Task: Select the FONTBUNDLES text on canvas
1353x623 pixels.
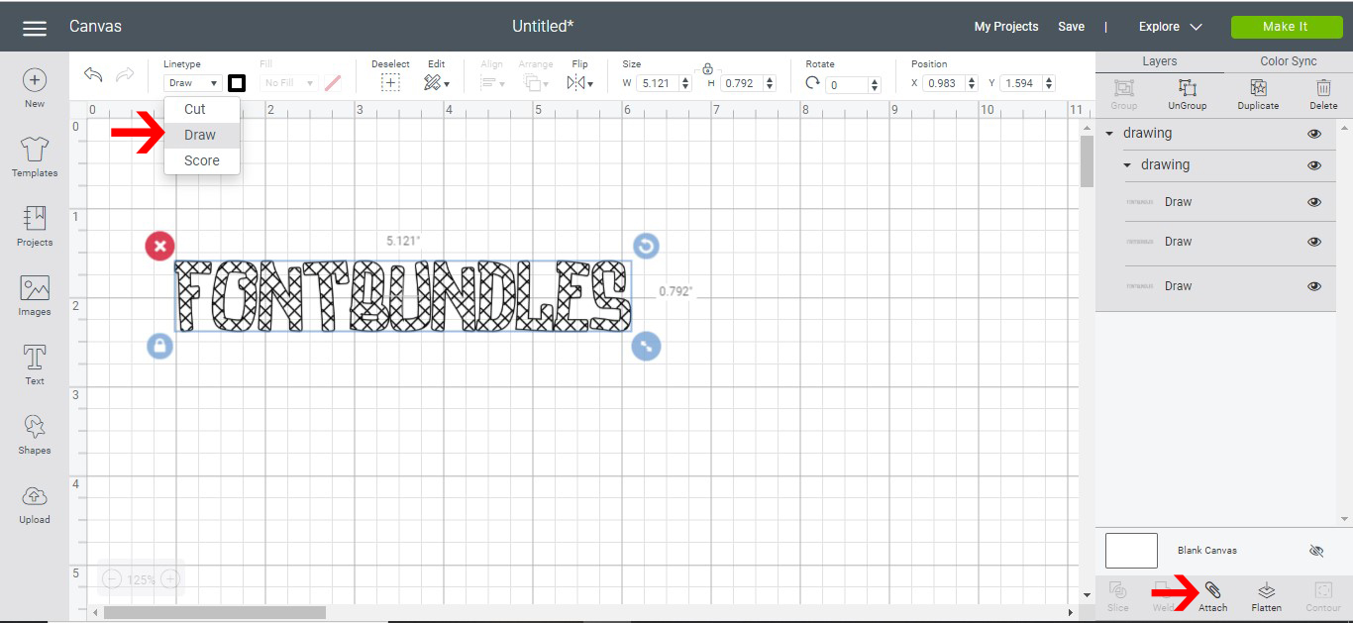Action: [x=403, y=296]
